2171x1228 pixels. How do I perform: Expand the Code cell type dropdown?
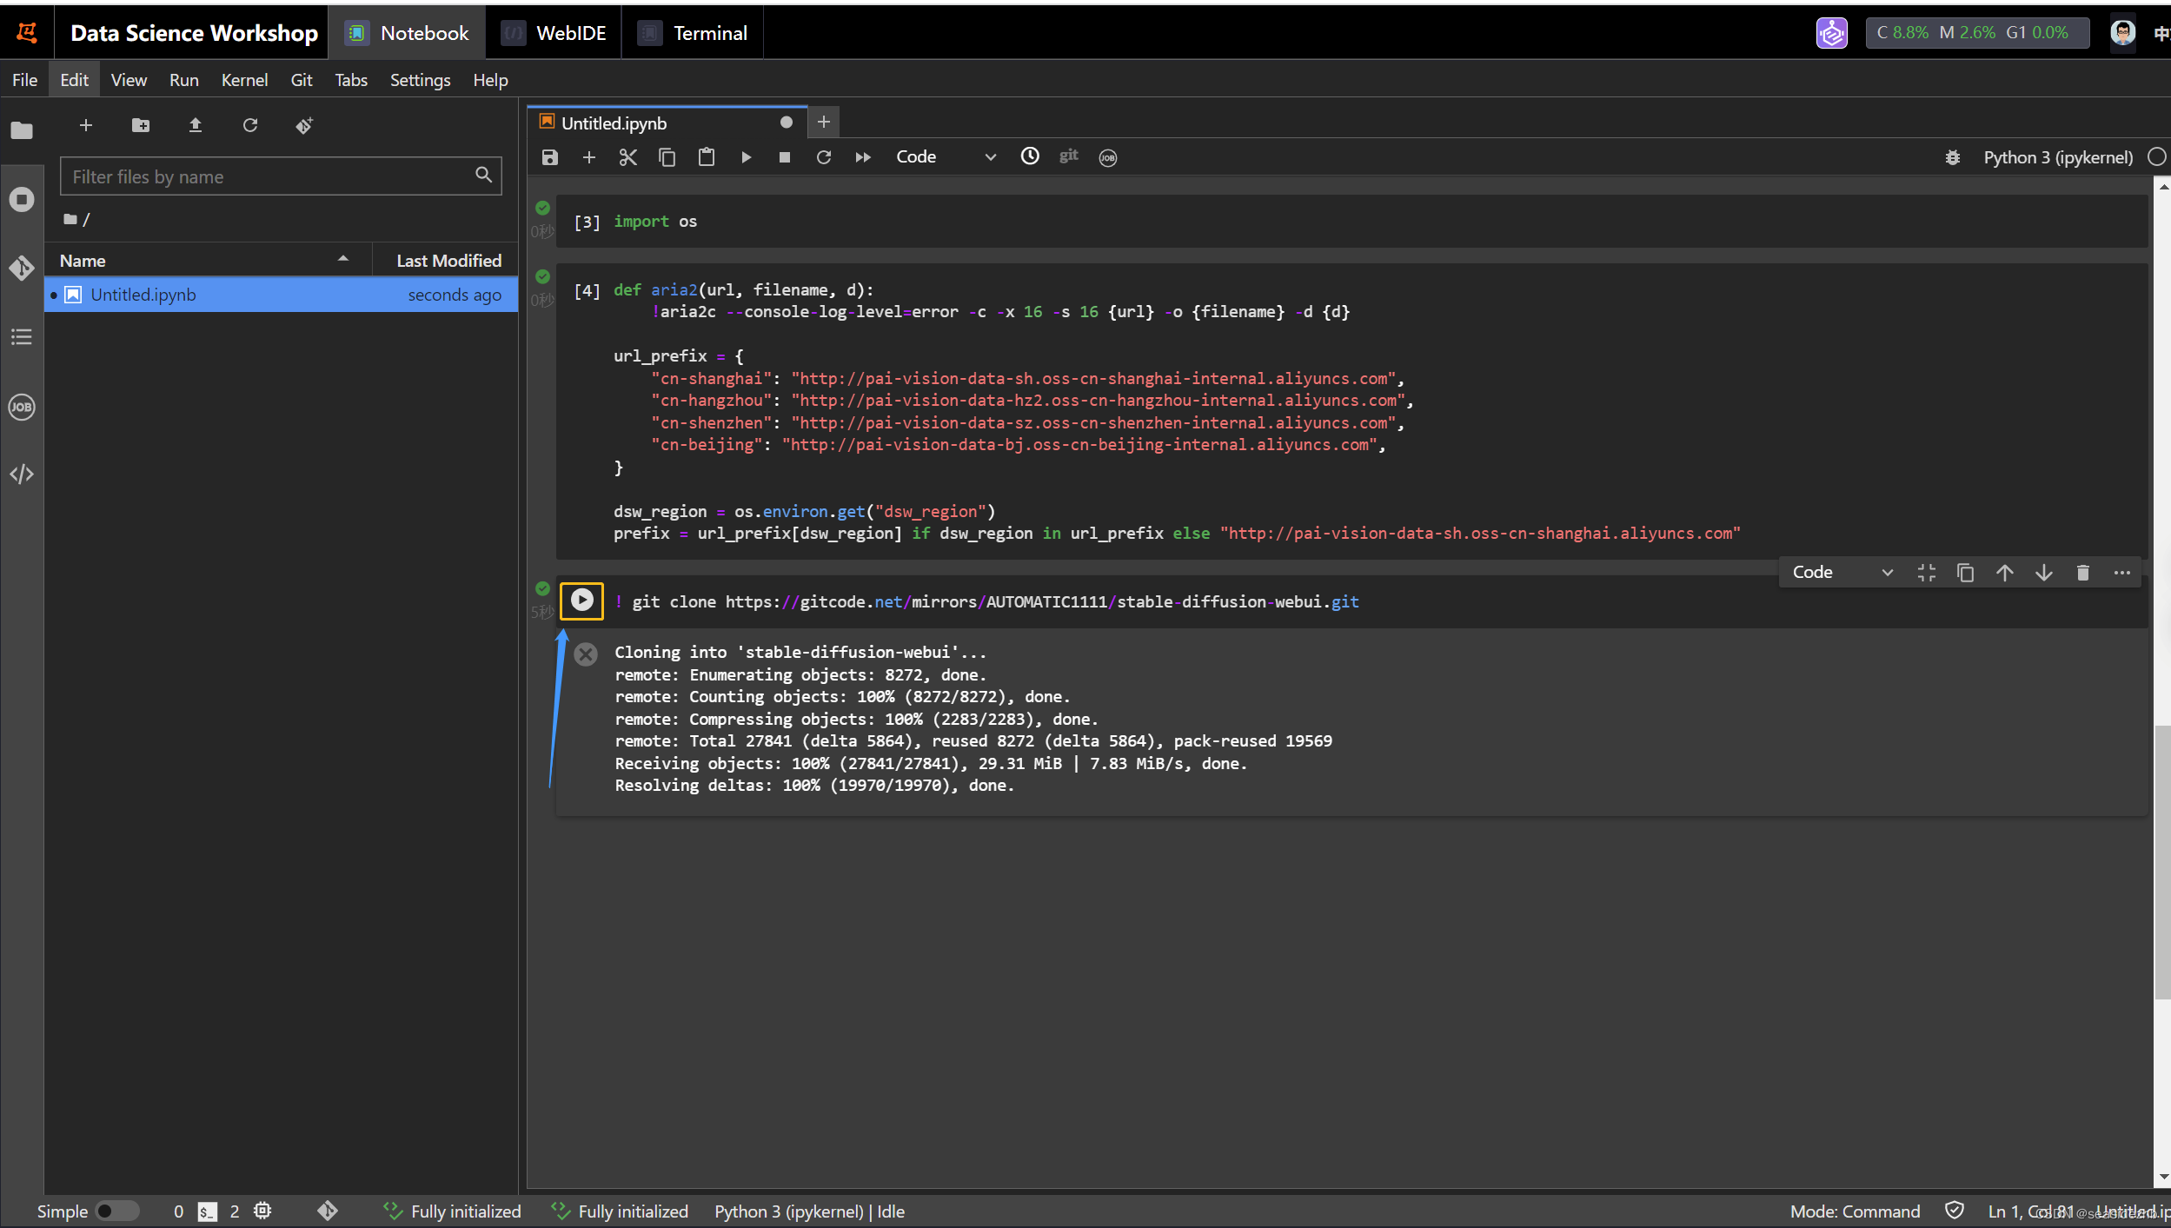click(x=1840, y=571)
